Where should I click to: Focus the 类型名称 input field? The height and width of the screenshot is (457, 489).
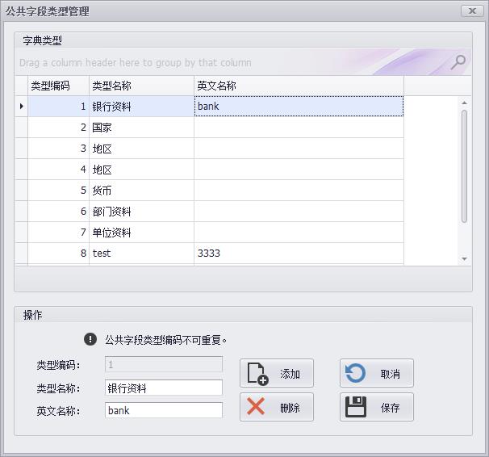click(x=164, y=388)
